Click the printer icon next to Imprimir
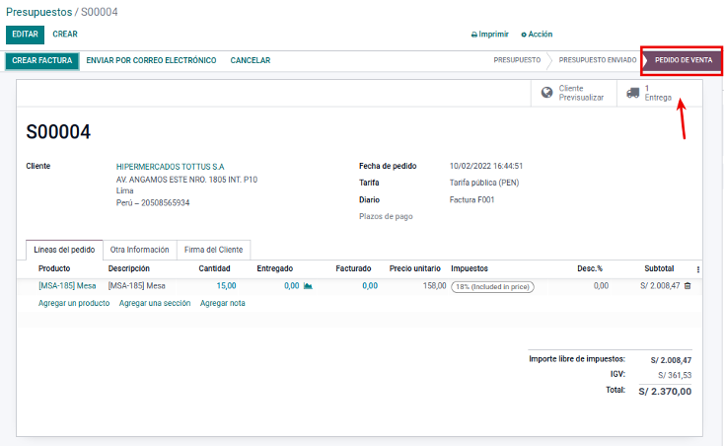 click(474, 35)
